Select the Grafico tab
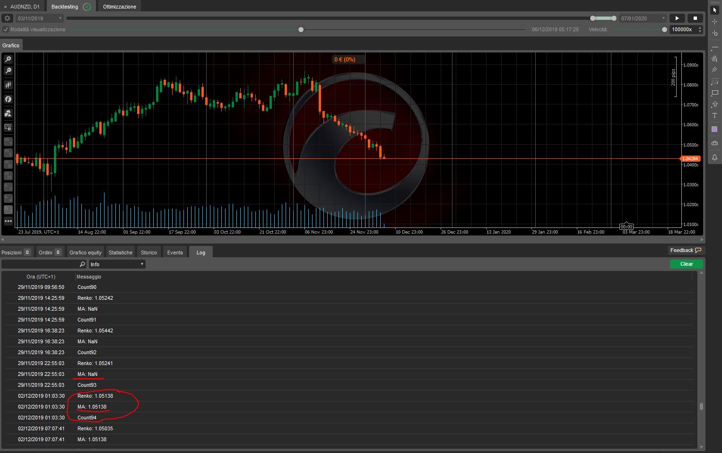722x453 pixels. 11,45
